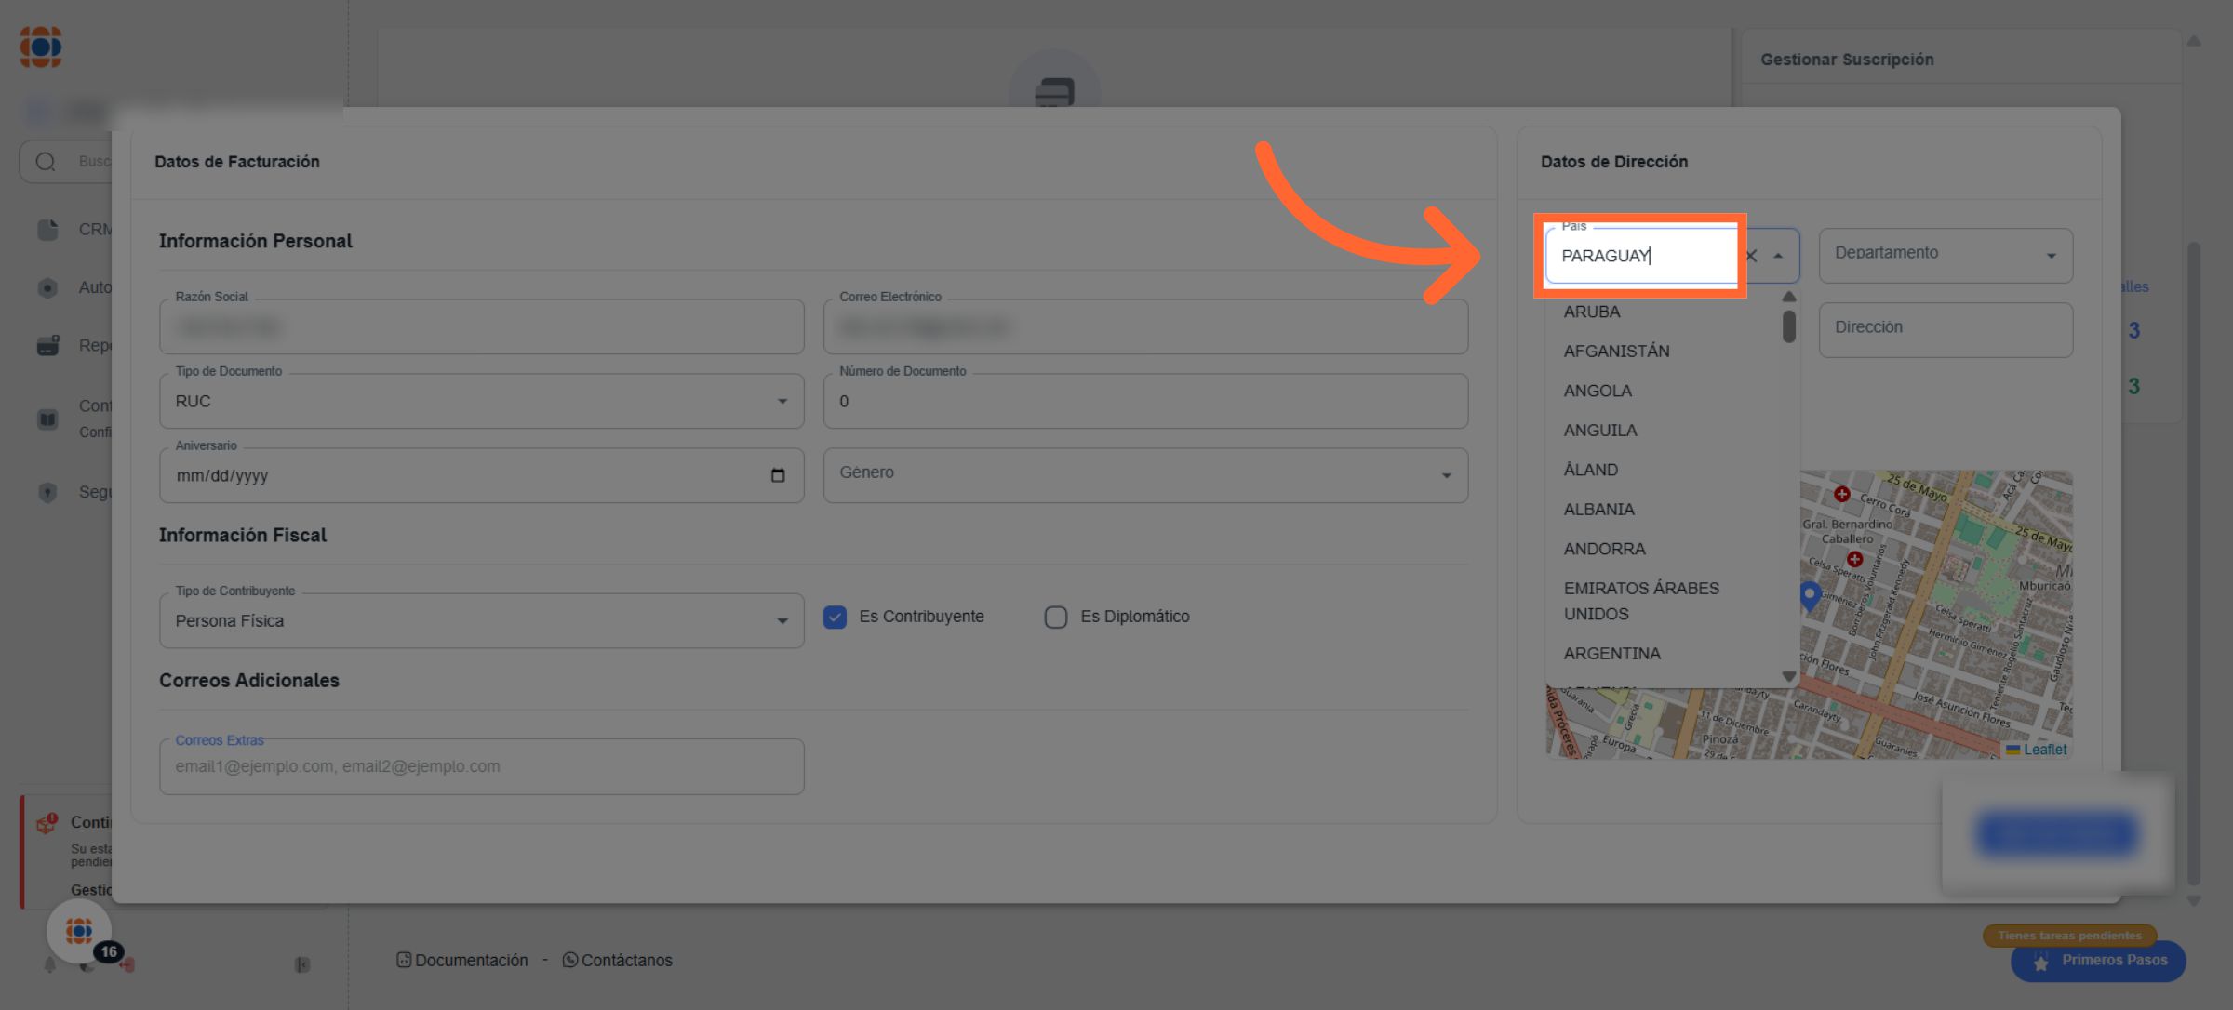Pick ALBANIA from the country options
This screenshot has height=1010, width=2233.
(x=1598, y=510)
